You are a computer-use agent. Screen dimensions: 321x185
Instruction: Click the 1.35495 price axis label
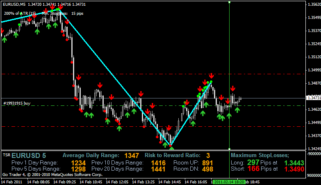tap(314, 18)
